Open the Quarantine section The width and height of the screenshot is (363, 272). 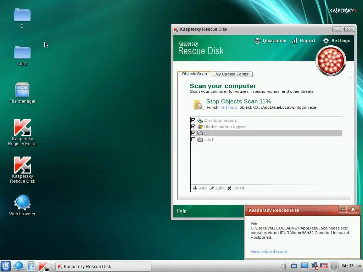[270, 41]
